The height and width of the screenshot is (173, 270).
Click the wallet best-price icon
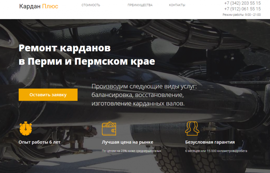point(109,128)
